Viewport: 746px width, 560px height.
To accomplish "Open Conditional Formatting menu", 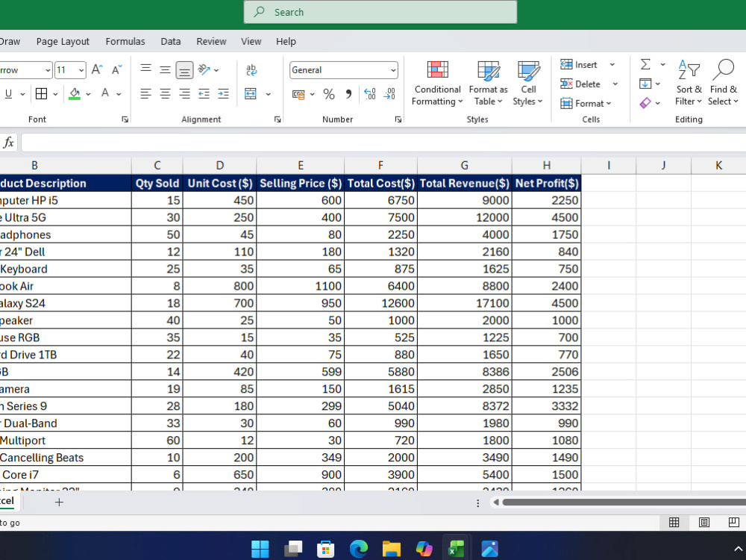I will tap(437, 84).
